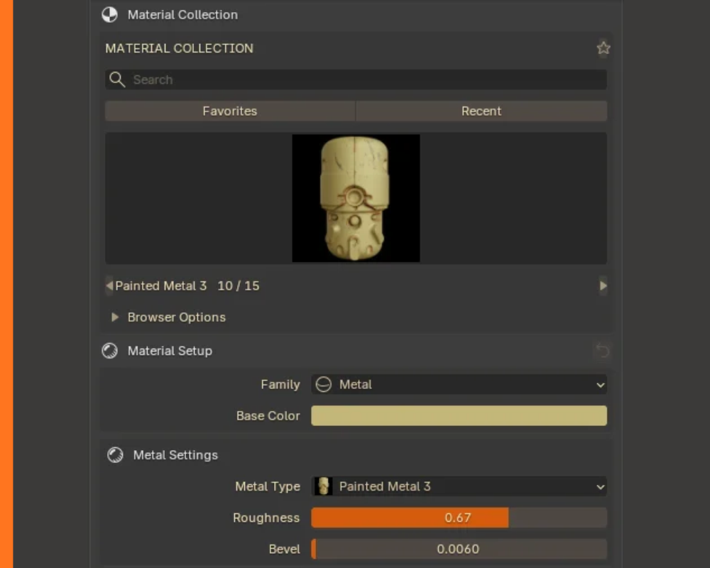Show Favorites materials

tap(230, 111)
